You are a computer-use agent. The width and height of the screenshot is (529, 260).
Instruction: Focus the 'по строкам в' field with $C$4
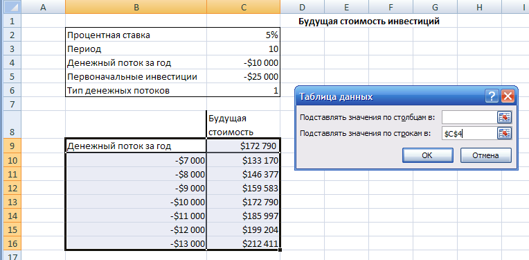[x=469, y=134]
